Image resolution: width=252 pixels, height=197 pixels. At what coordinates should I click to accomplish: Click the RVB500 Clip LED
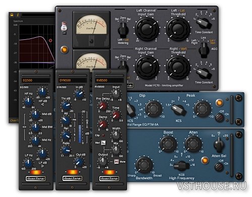coord(103,136)
